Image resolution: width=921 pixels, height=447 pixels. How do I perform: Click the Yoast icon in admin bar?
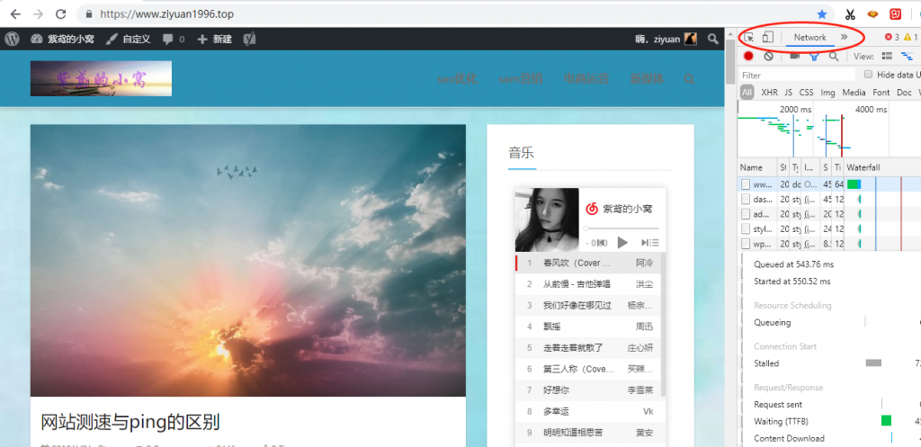[250, 40]
